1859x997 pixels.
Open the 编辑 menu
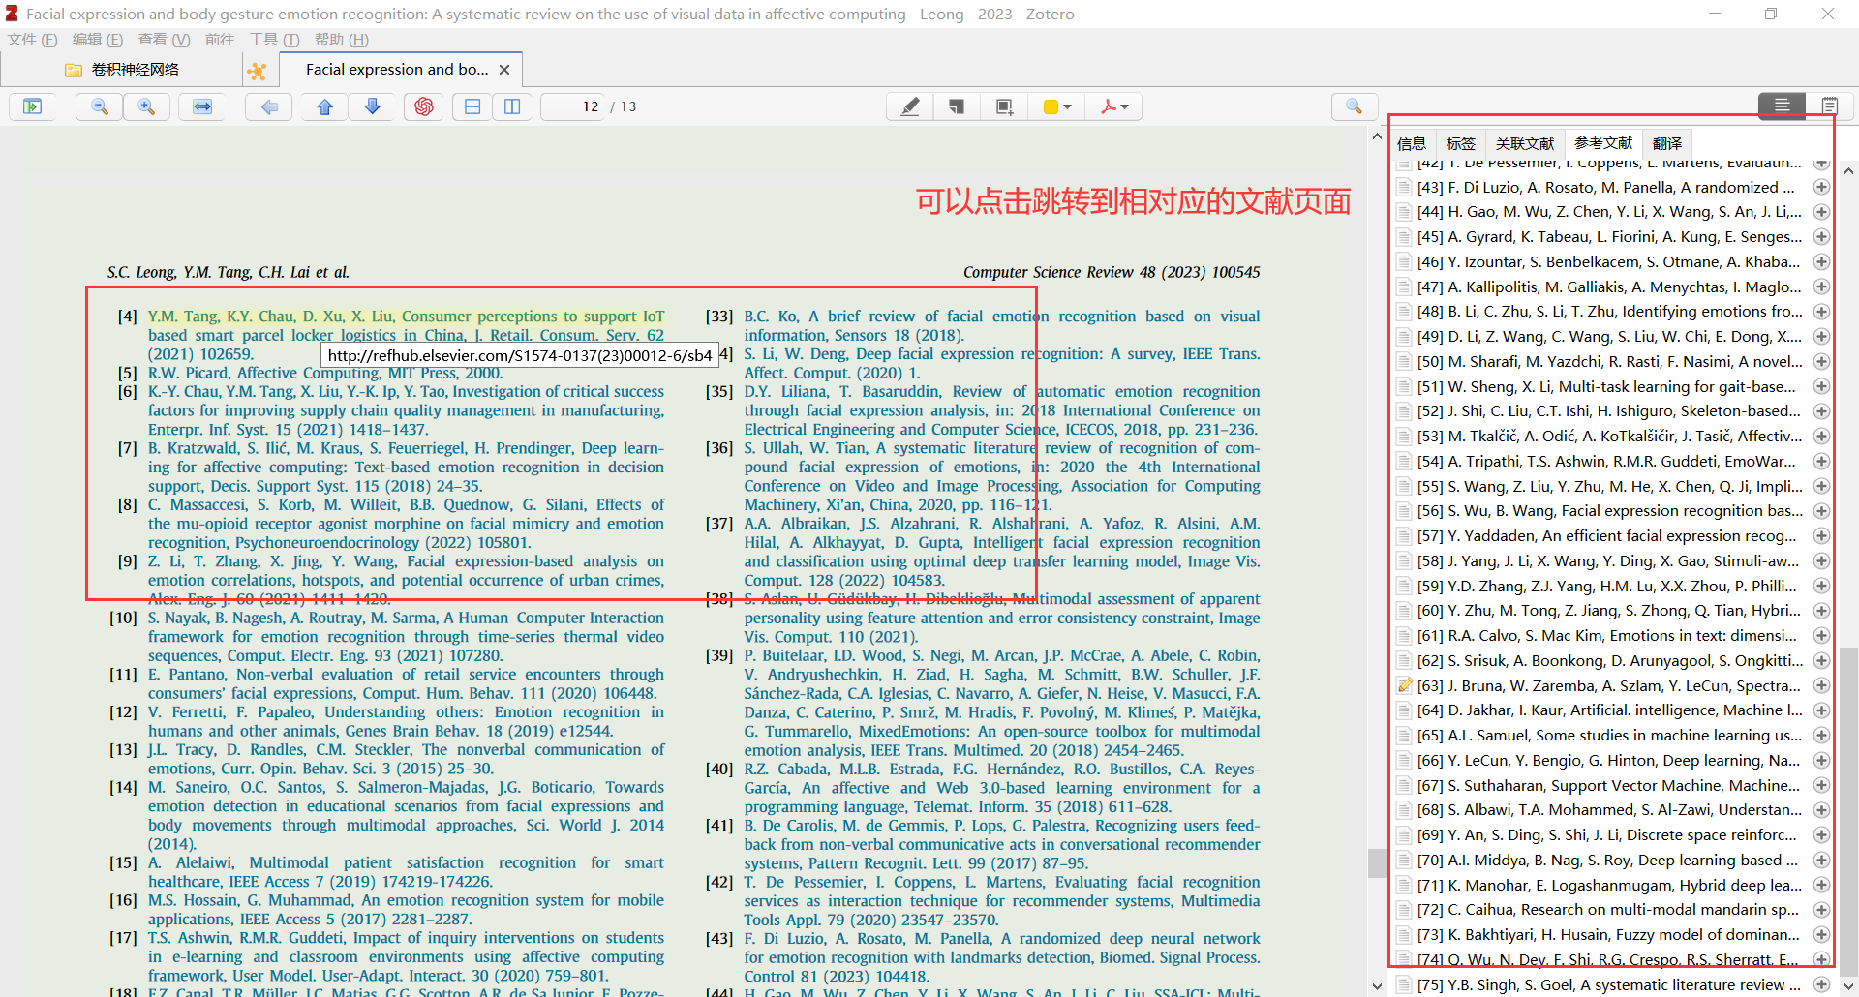(x=98, y=40)
